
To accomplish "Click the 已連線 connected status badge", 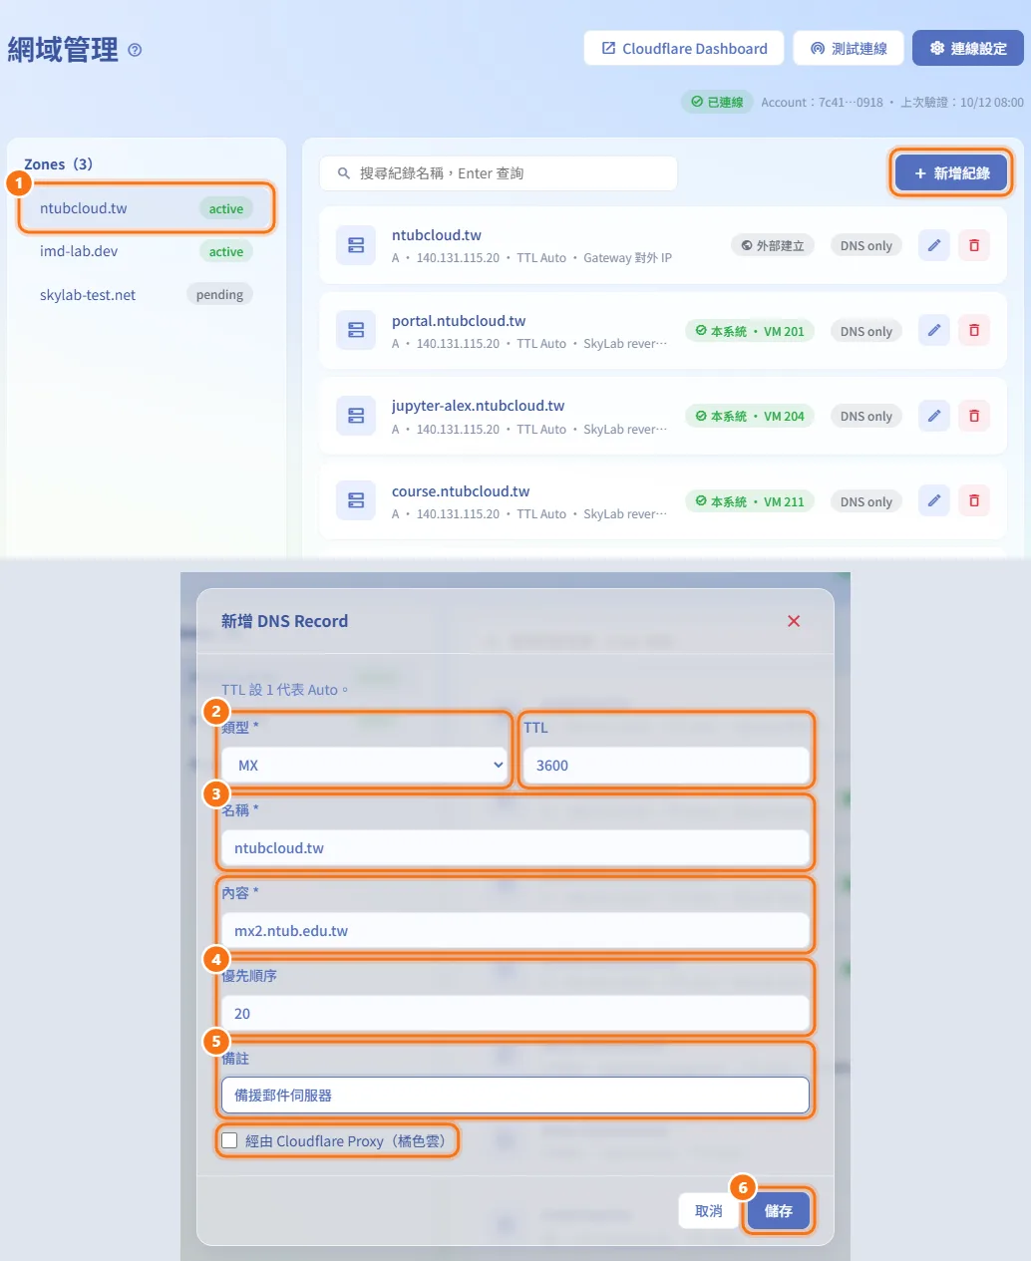I will (717, 102).
